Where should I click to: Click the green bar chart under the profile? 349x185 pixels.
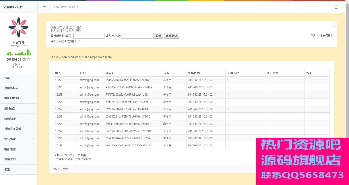pos(19,52)
